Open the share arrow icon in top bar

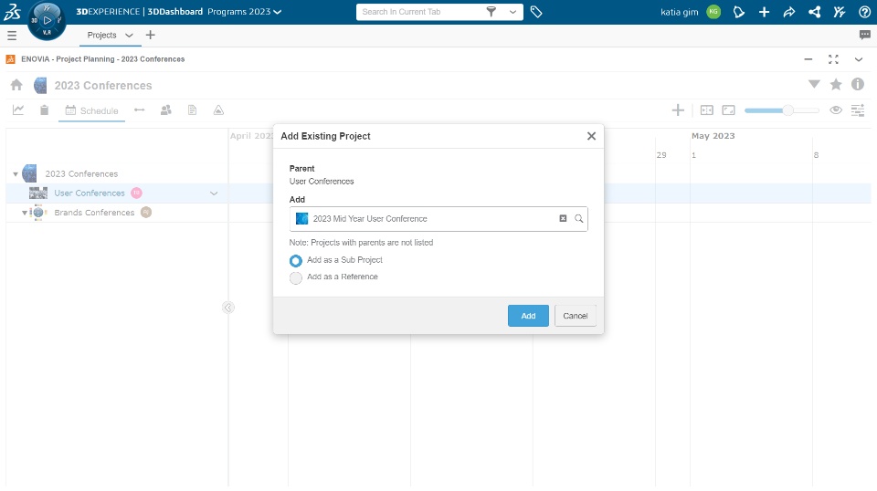click(789, 12)
